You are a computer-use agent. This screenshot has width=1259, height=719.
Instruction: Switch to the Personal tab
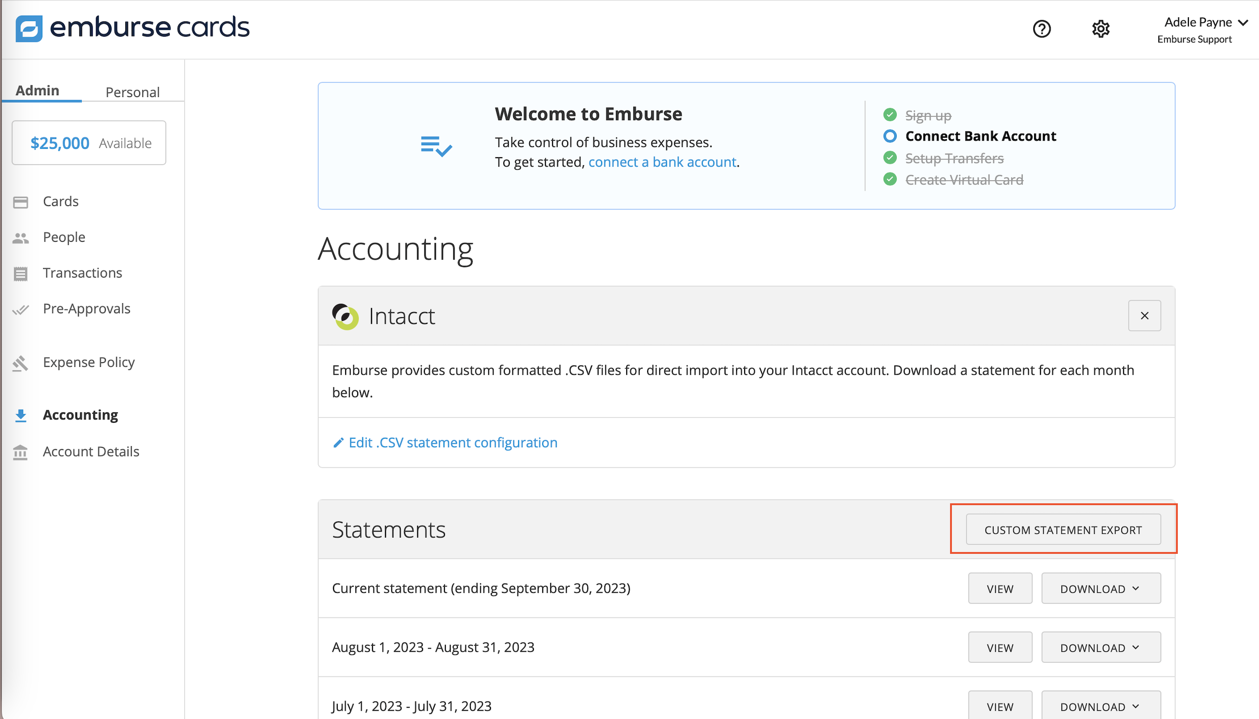pos(132,92)
